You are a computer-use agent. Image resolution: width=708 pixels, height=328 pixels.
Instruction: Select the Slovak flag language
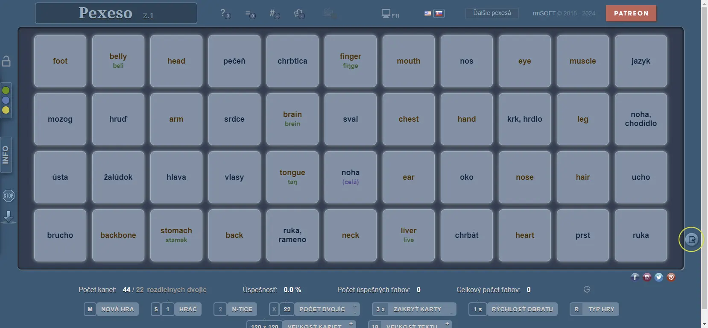click(x=439, y=13)
